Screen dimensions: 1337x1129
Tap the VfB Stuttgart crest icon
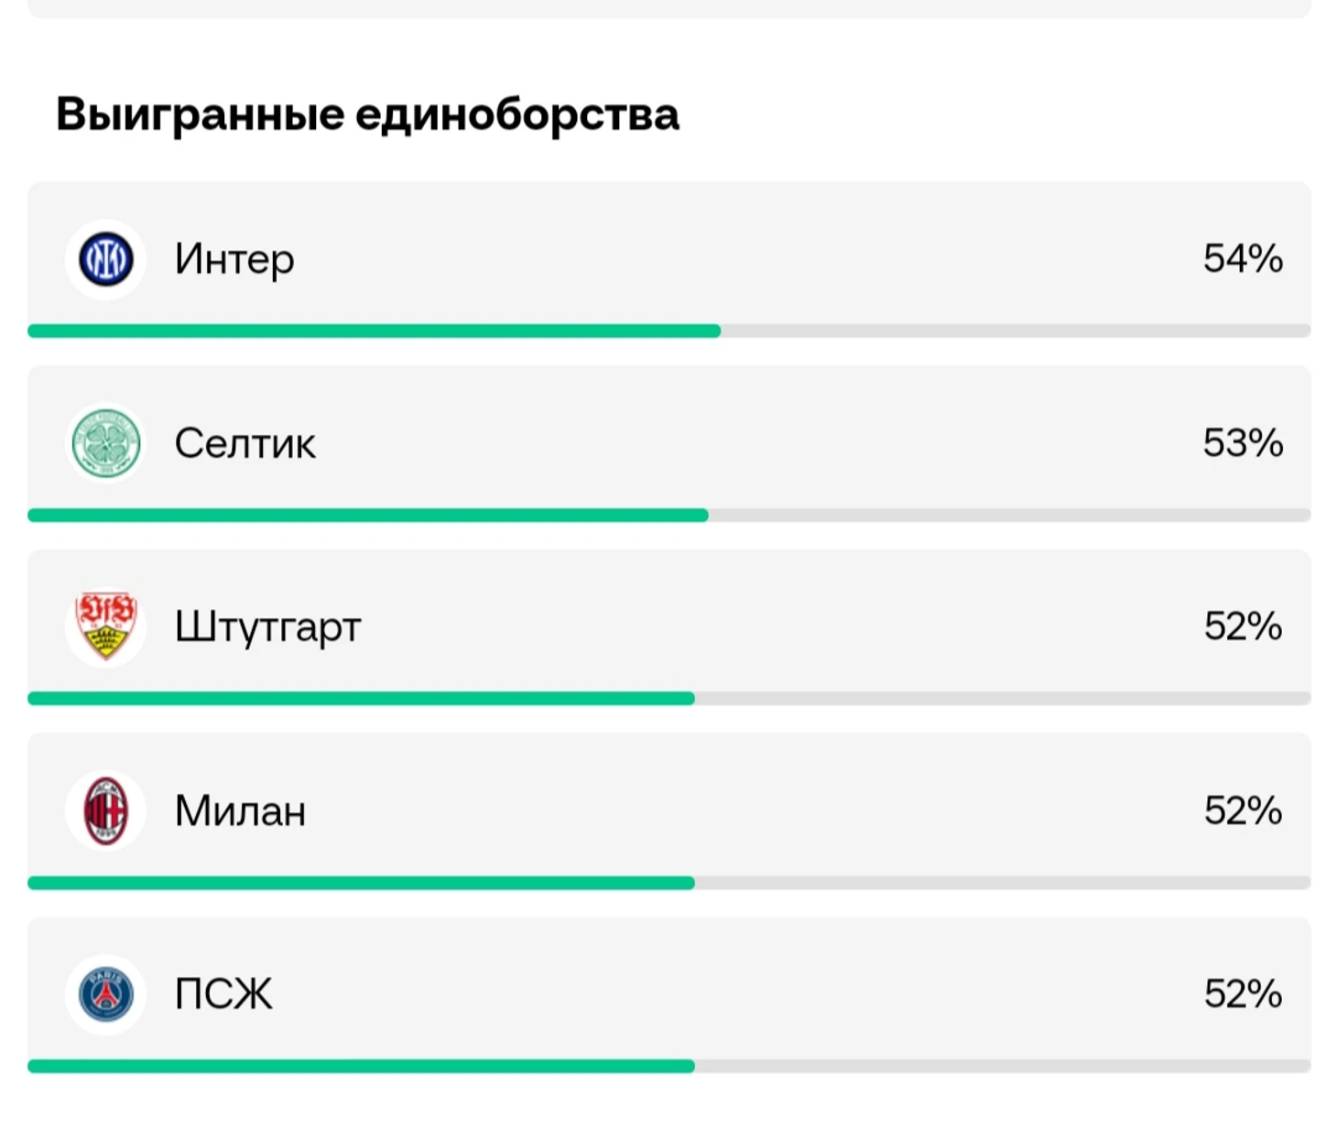coord(106,626)
